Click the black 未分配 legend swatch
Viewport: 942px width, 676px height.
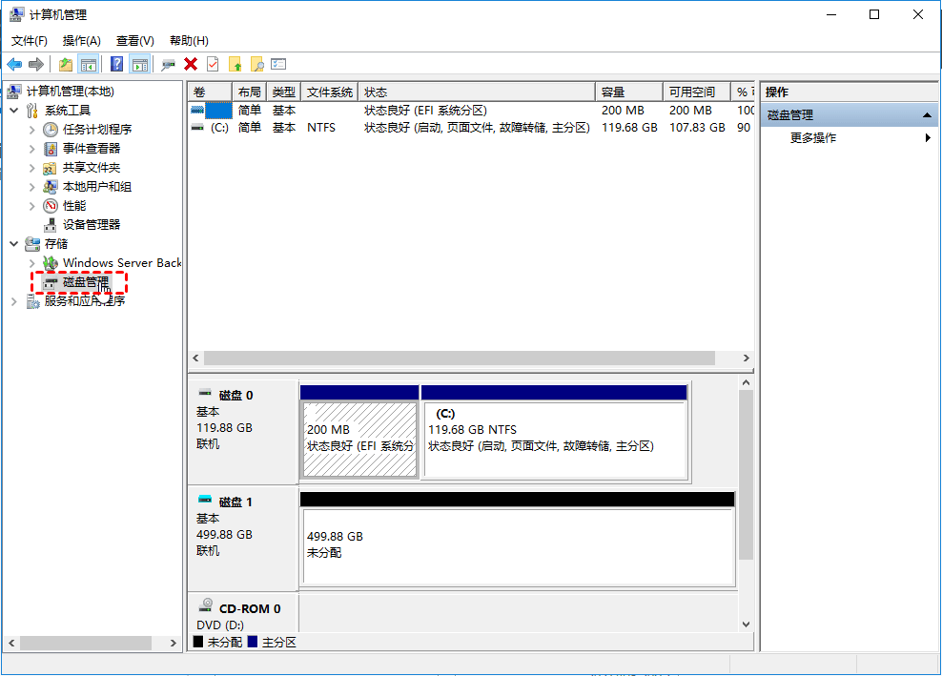point(198,642)
